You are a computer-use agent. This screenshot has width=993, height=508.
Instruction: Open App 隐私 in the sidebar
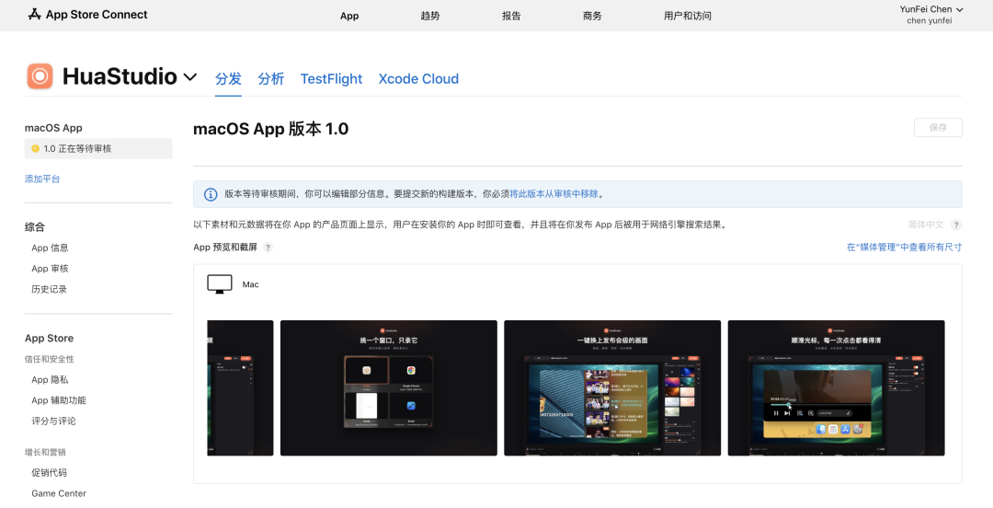click(x=50, y=380)
